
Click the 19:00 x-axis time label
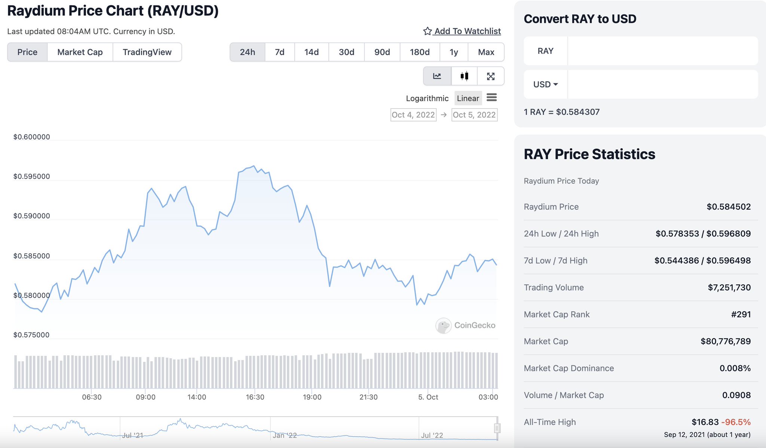pyautogui.click(x=312, y=397)
